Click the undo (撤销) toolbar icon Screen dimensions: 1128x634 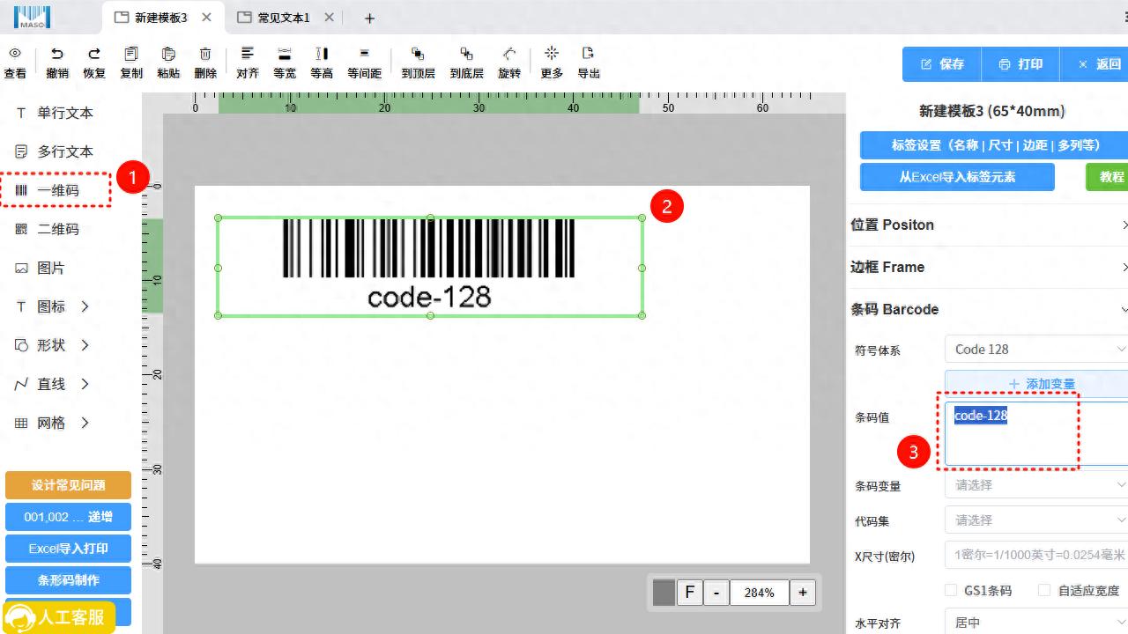tap(57, 55)
